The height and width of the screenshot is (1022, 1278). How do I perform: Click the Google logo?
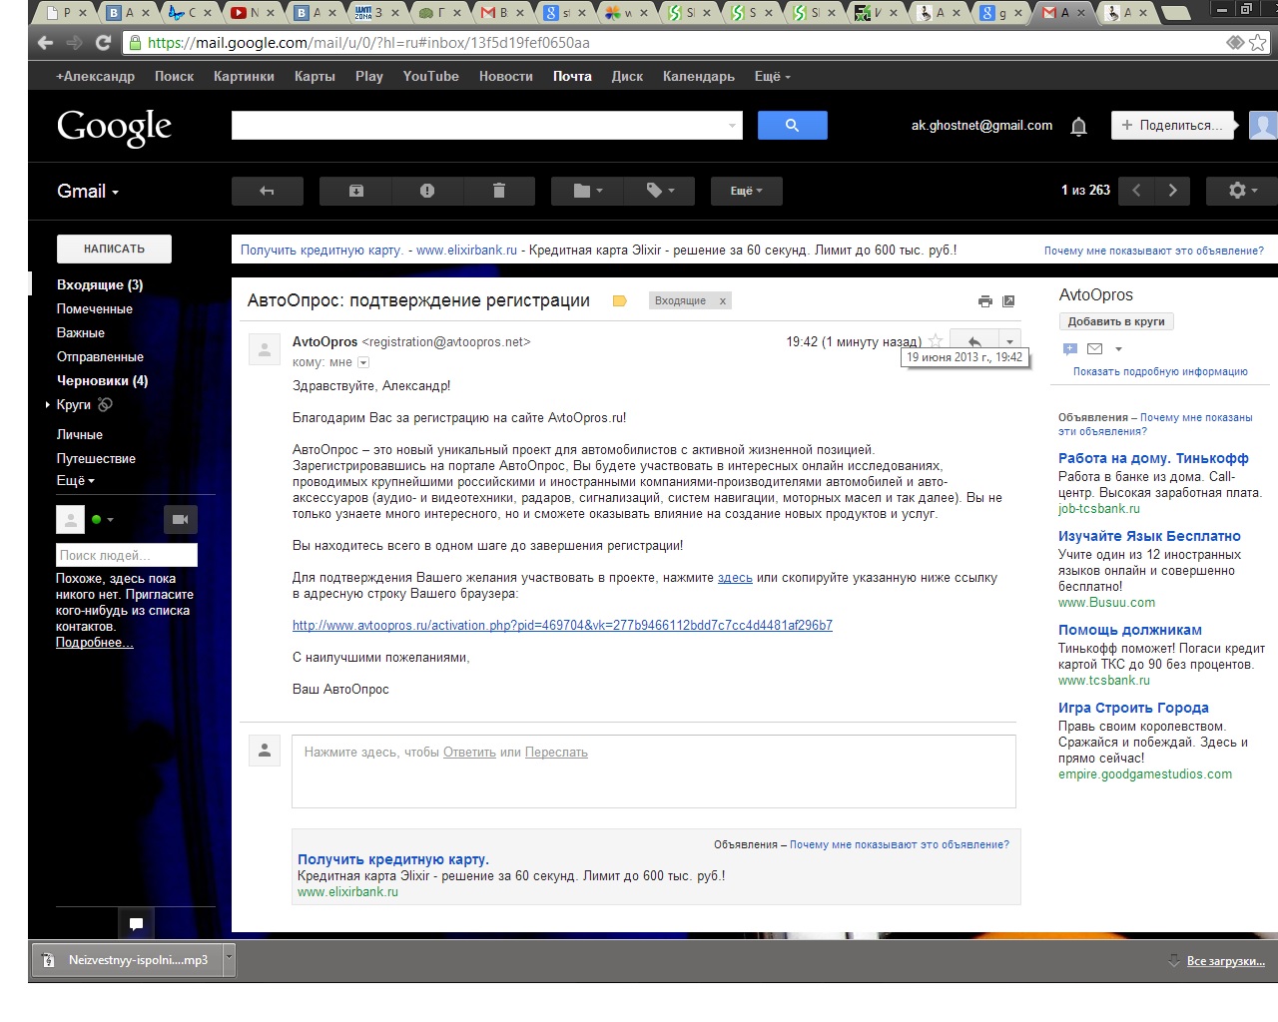pos(114,127)
